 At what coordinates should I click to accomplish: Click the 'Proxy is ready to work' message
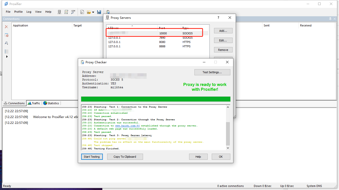205,87
